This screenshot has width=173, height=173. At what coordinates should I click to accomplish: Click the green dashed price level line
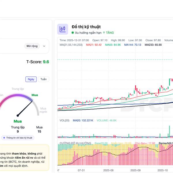pyautogui.click(x=115, y=60)
